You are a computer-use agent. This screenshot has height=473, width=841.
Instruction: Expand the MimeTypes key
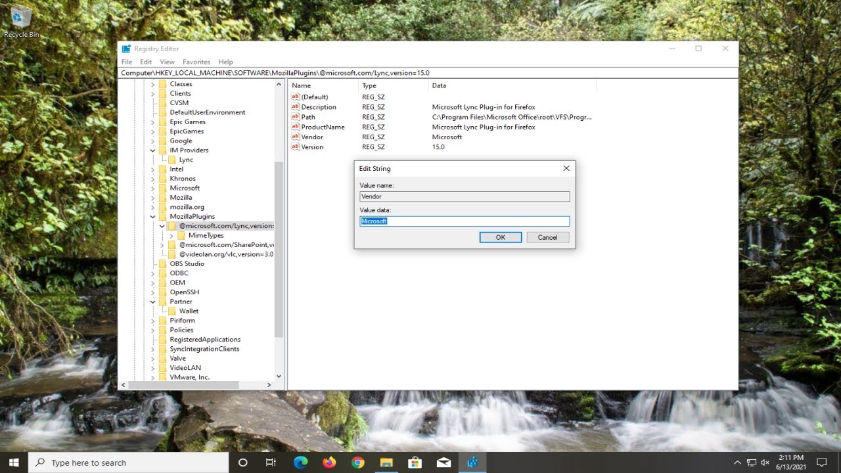(171, 235)
